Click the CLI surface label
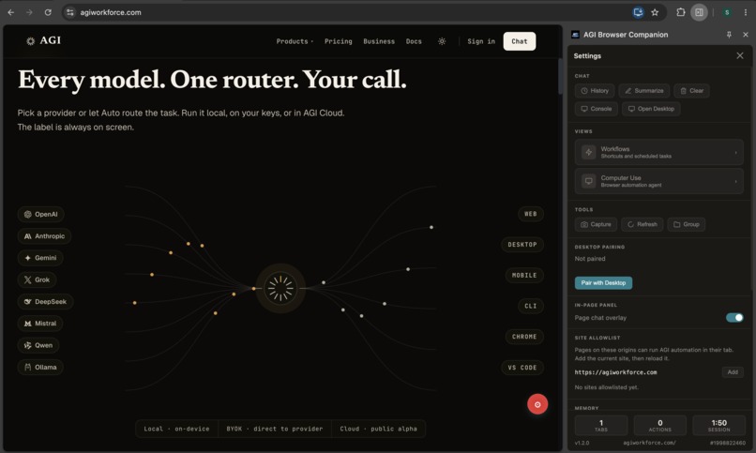 click(x=531, y=306)
